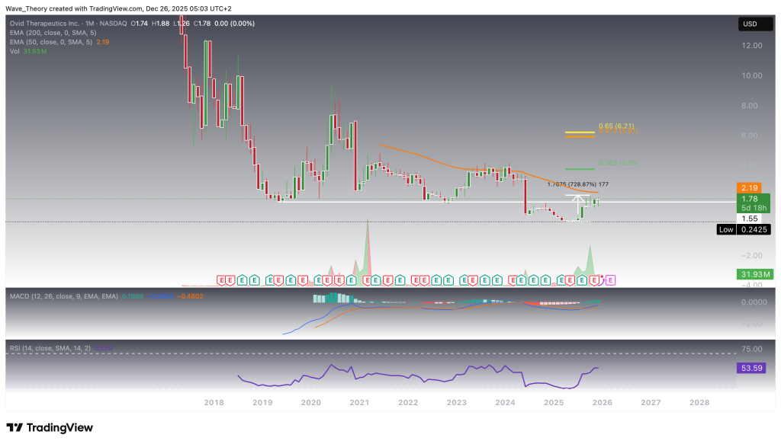Click the yellow 0.65 Fibonacci level line
781x444 pixels.
point(580,132)
